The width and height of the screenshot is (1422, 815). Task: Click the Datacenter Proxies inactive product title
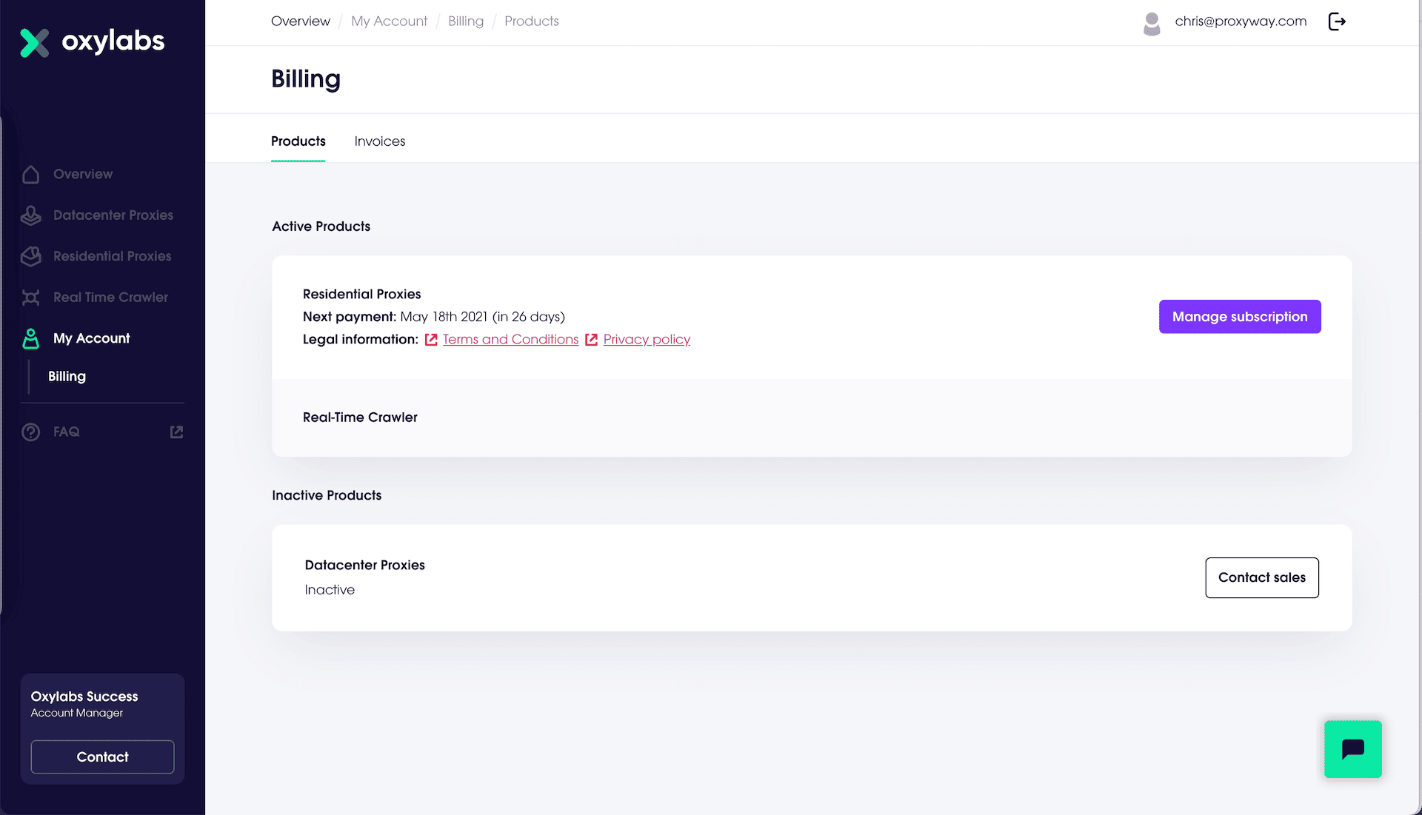[364, 565]
